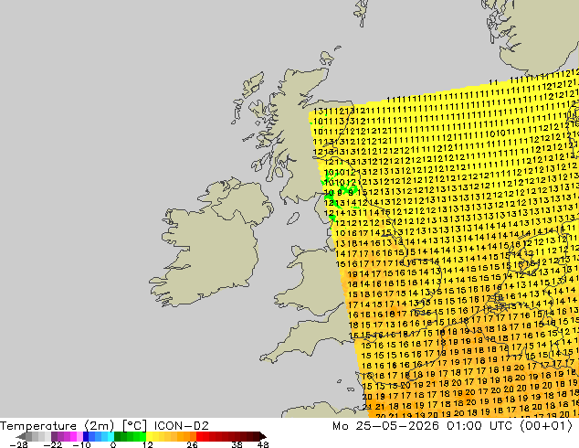Click the 12 legend scale value
Image resolution: width=579 pixels, height=448 pixels.
[x=148, y=444]
